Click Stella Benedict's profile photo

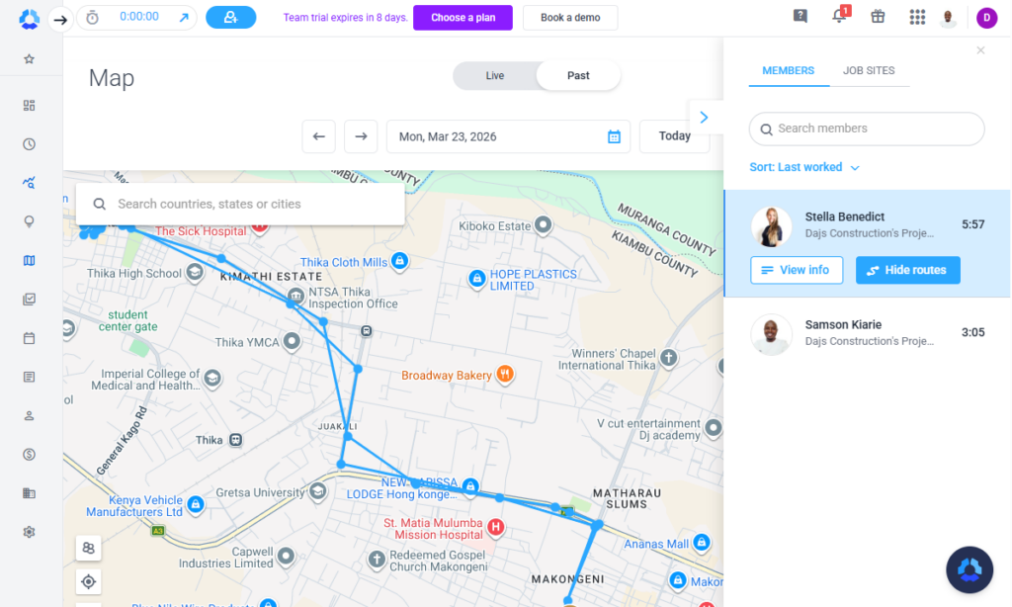[x=771, y=226]
